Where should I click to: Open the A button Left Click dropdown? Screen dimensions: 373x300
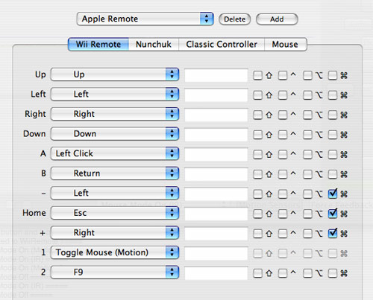(x=115, y=153)
